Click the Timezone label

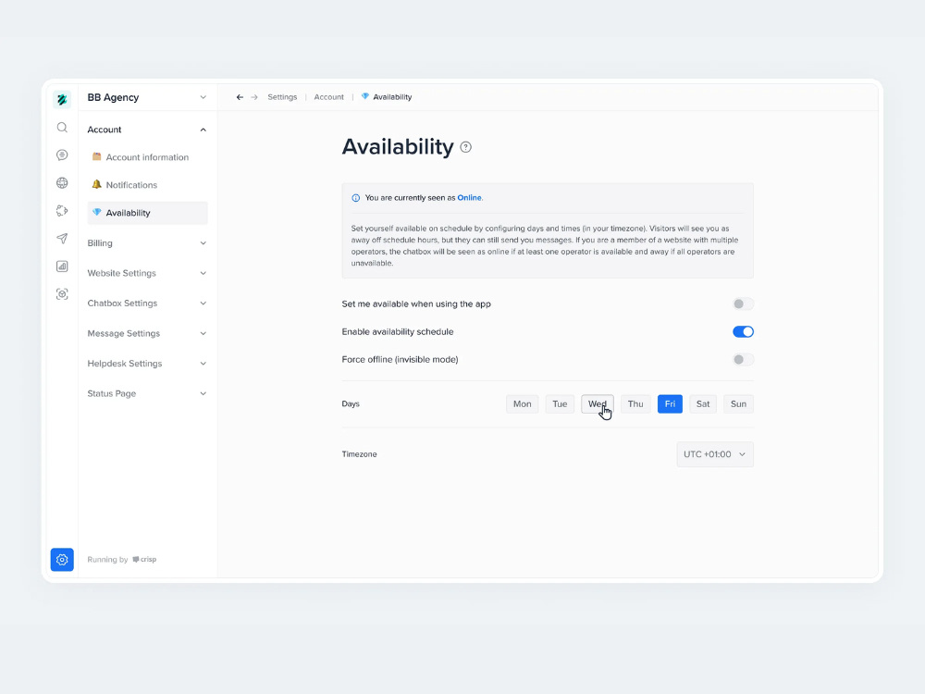click(359, 454)
